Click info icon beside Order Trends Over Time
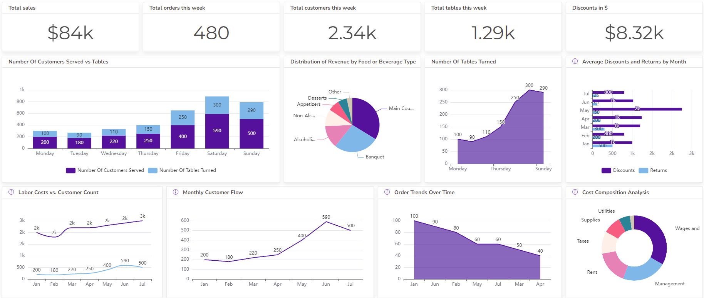704x298 pixels. 387,192
